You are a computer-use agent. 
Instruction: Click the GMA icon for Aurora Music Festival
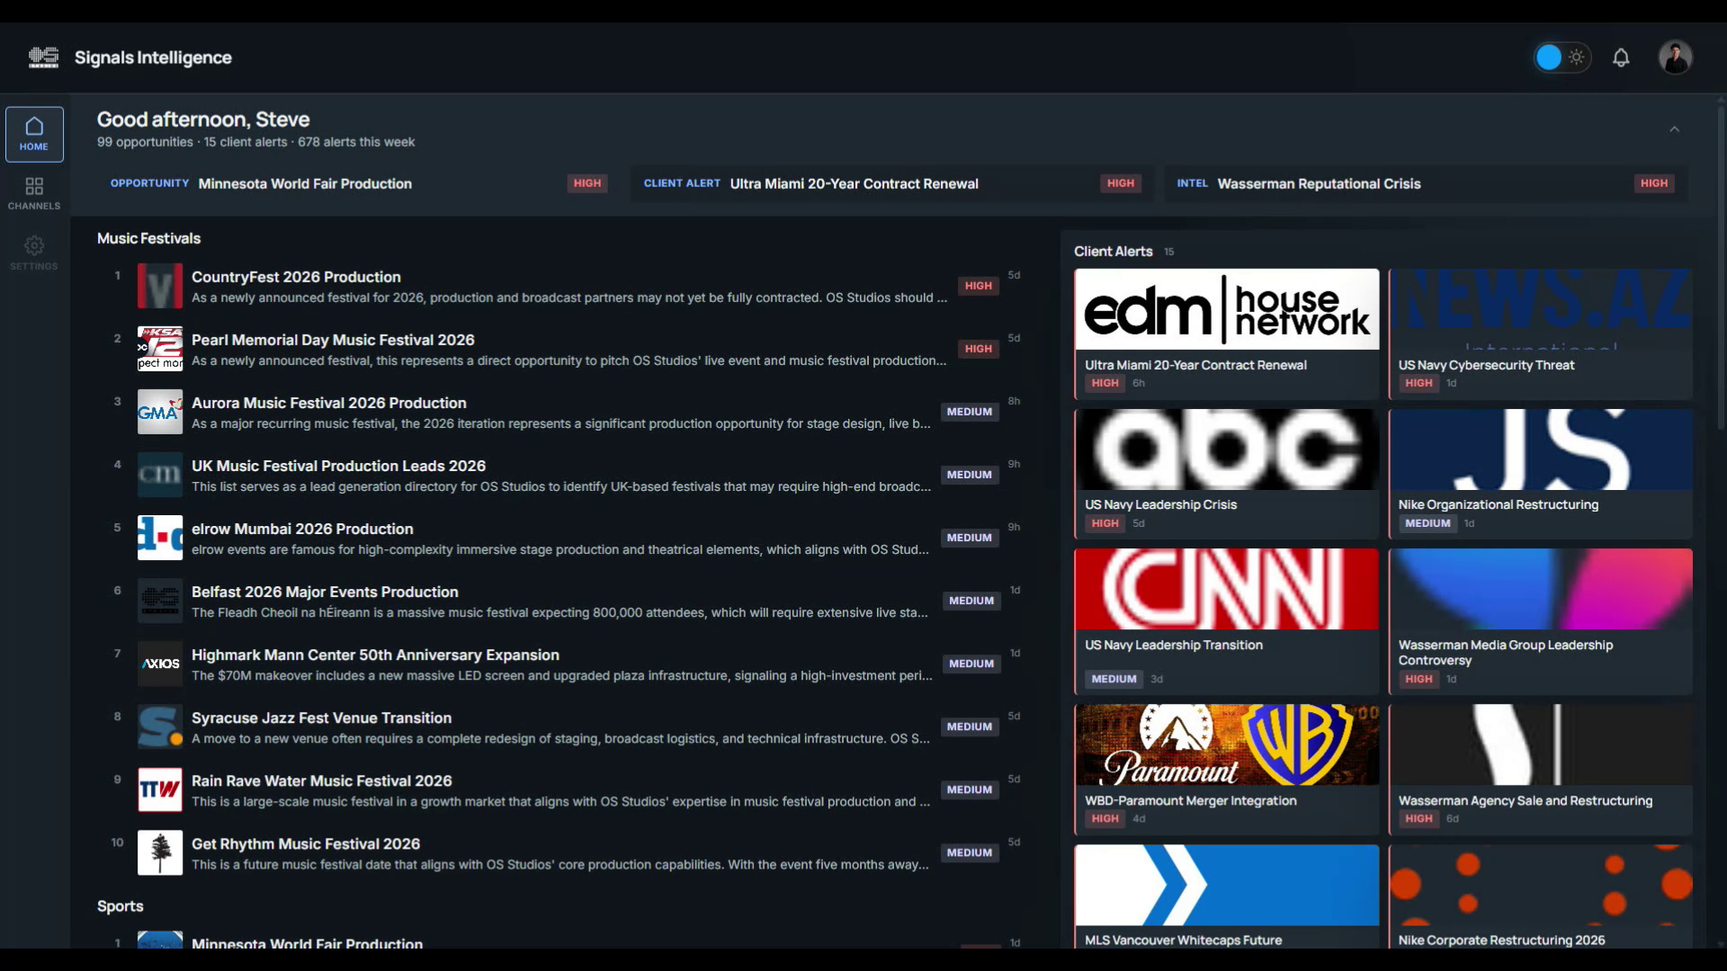[x=160, y=412]
